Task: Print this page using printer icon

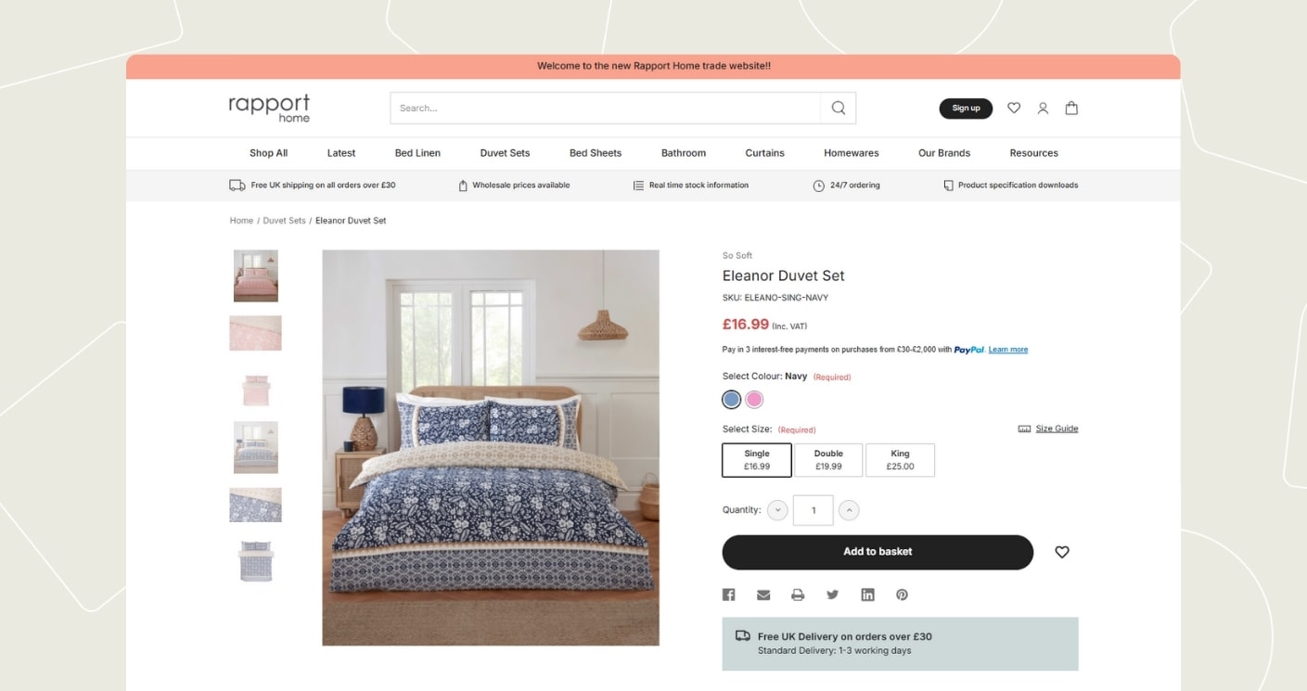Action: click(x=798, y=595)
